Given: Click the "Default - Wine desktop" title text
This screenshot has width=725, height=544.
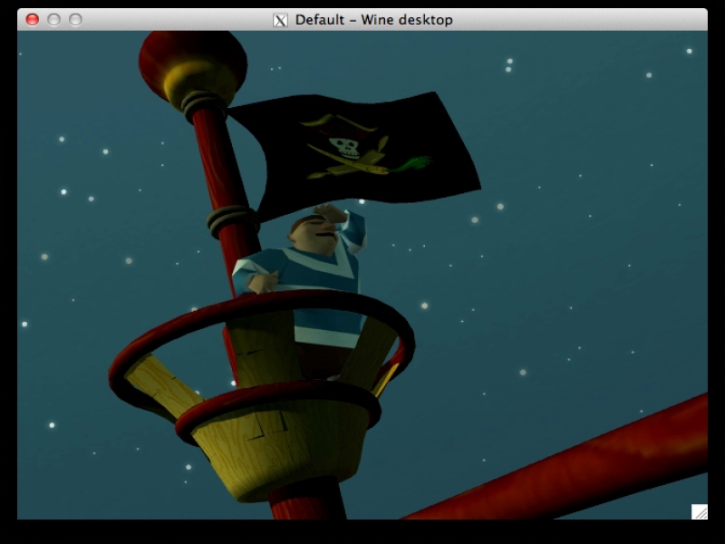Looking at the screenshot, I should [x=373, y=20].
